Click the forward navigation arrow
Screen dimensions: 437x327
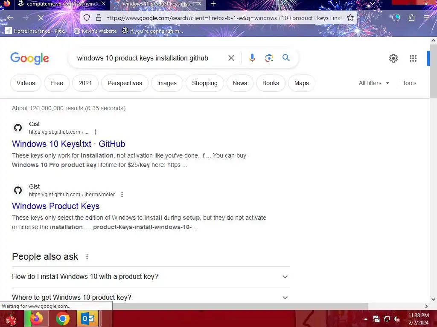click(x=25, y=18)
